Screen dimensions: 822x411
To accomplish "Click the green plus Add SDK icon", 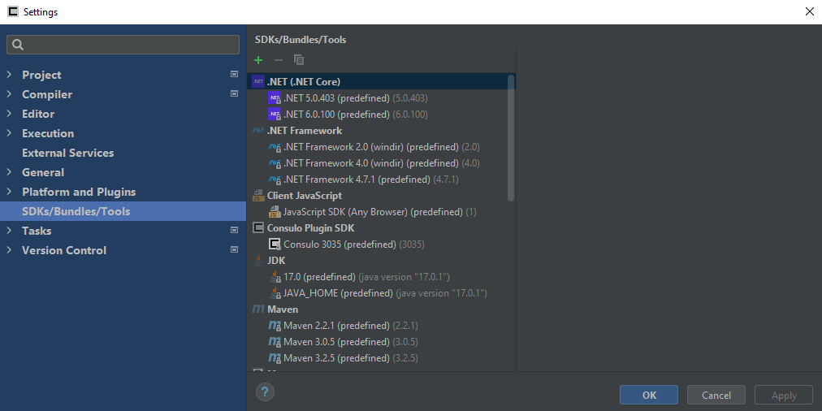I will [x=258, y=60].
